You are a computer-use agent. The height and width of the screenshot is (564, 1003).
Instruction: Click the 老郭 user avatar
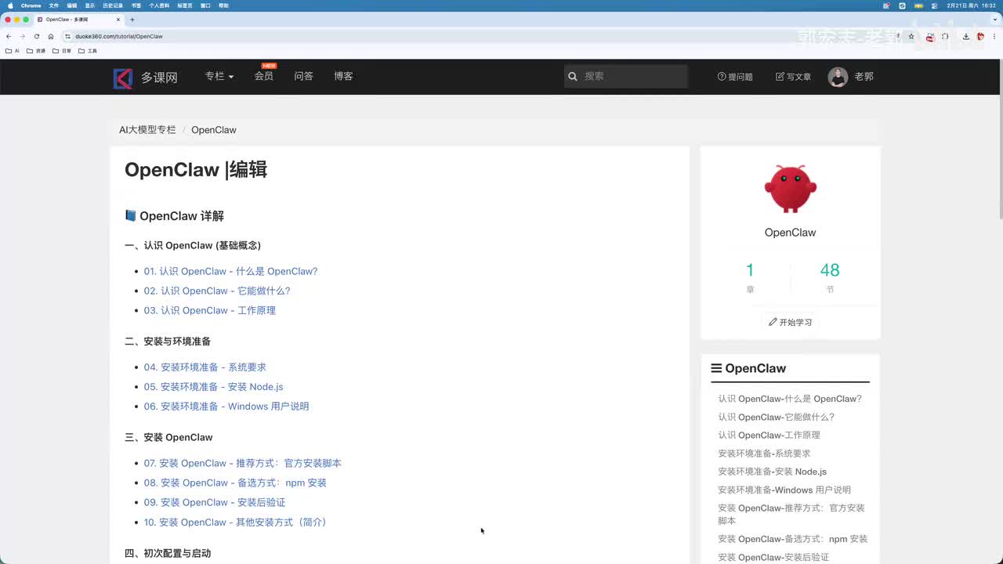838,77
